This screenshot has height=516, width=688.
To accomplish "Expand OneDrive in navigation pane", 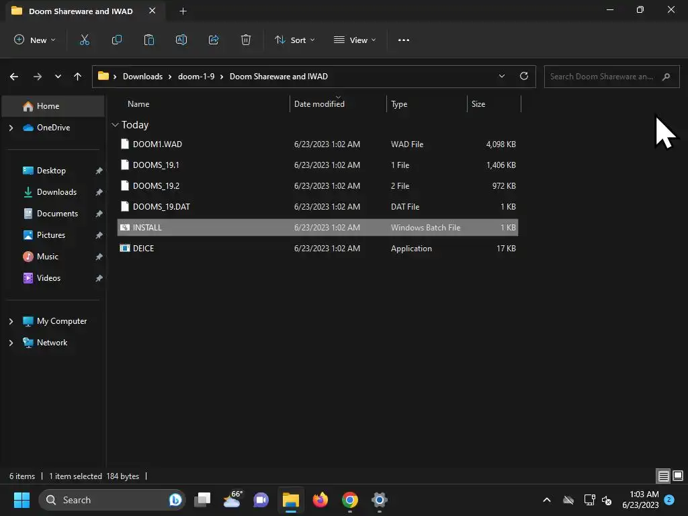I will click(x=11, y=128).
